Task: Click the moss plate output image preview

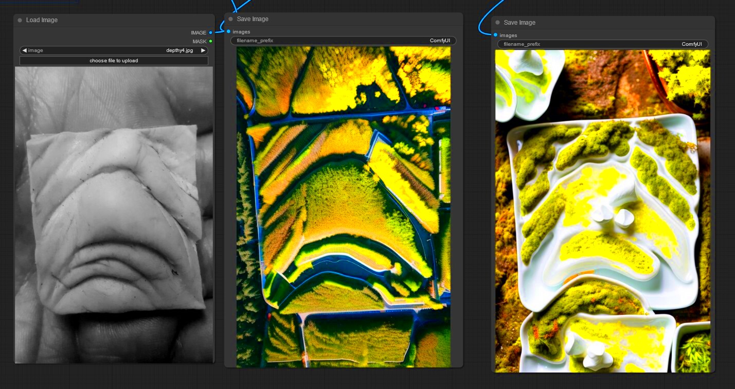Action: click(603, 211)
